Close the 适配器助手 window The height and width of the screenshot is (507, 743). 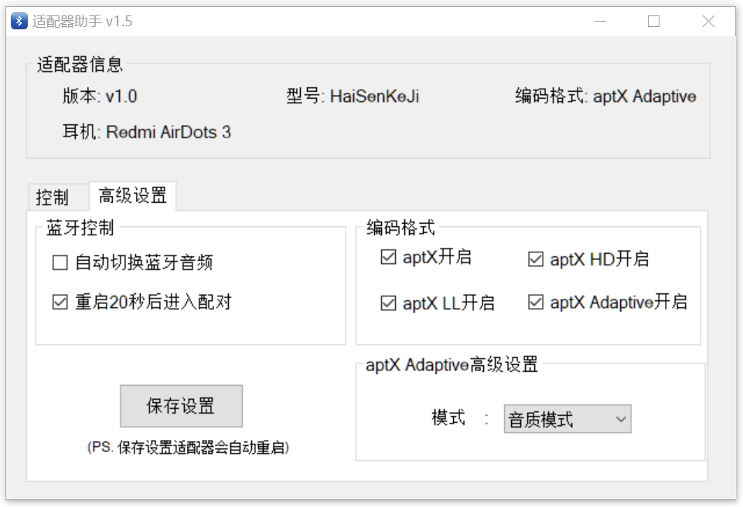(x=708, y=22)
